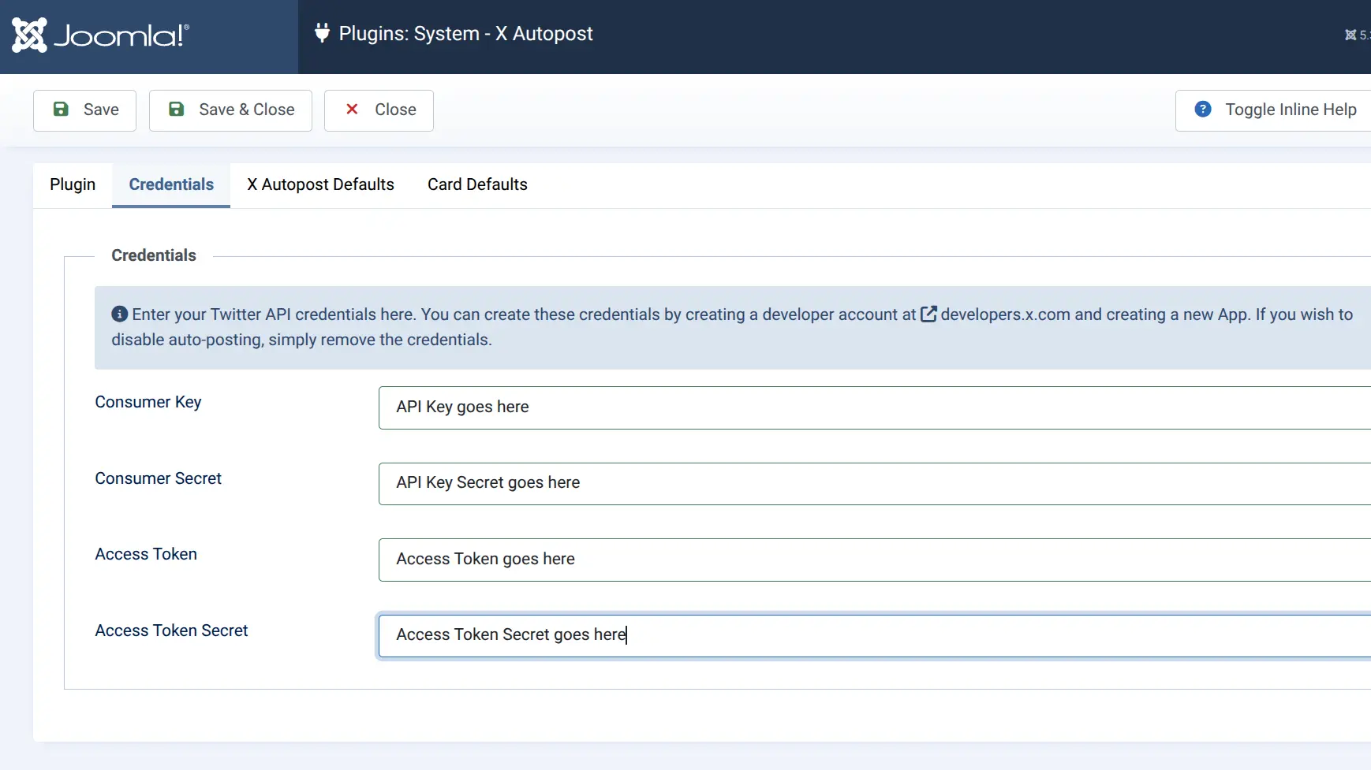Viewport: 1371px width, 770px height.
Task: Go to the Card Defaults tab
Action: [477, 184]
